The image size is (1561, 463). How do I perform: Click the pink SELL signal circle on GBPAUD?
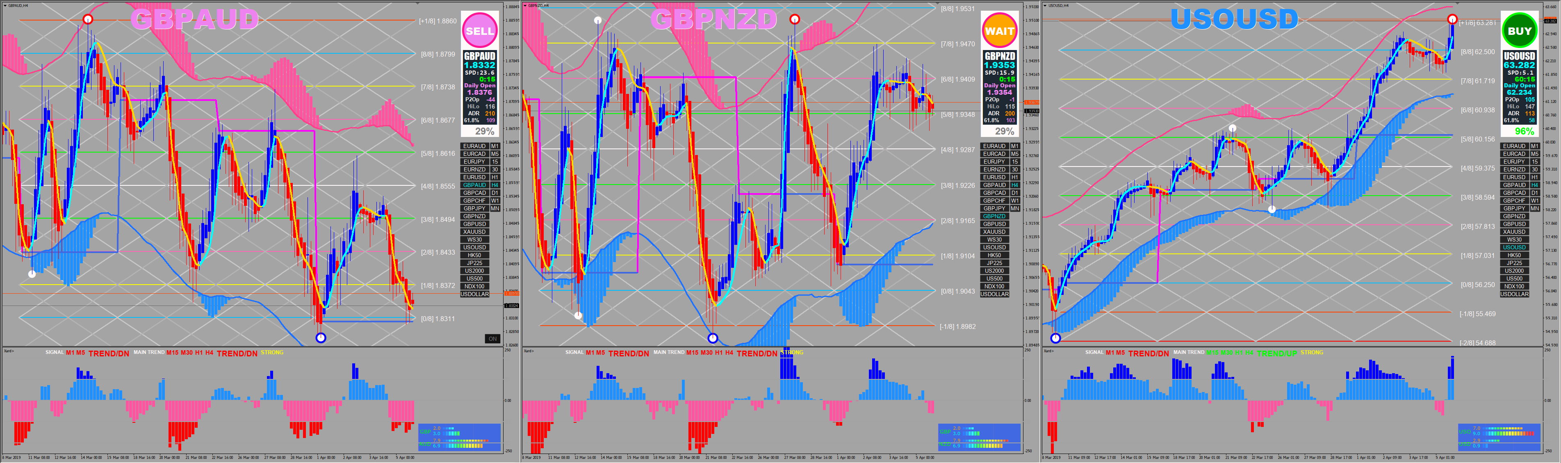click(x=479, y=31)
